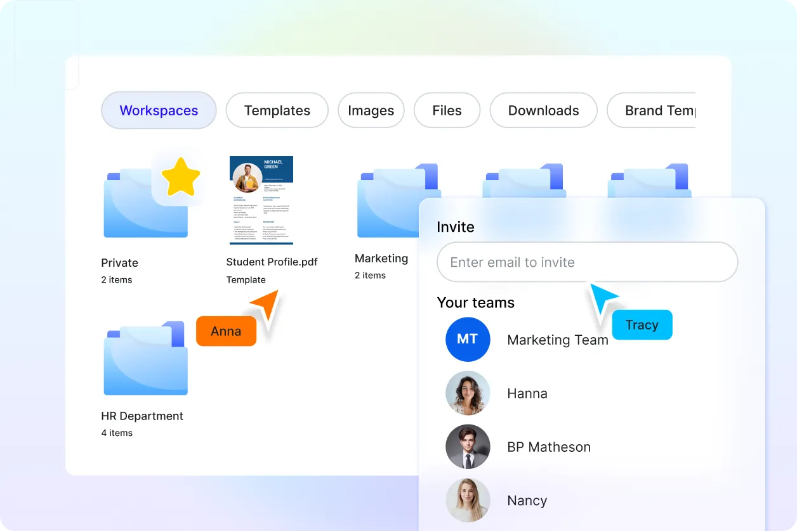Open the Files tab
The image size is (797, 531).
click(x=447, y=110)
